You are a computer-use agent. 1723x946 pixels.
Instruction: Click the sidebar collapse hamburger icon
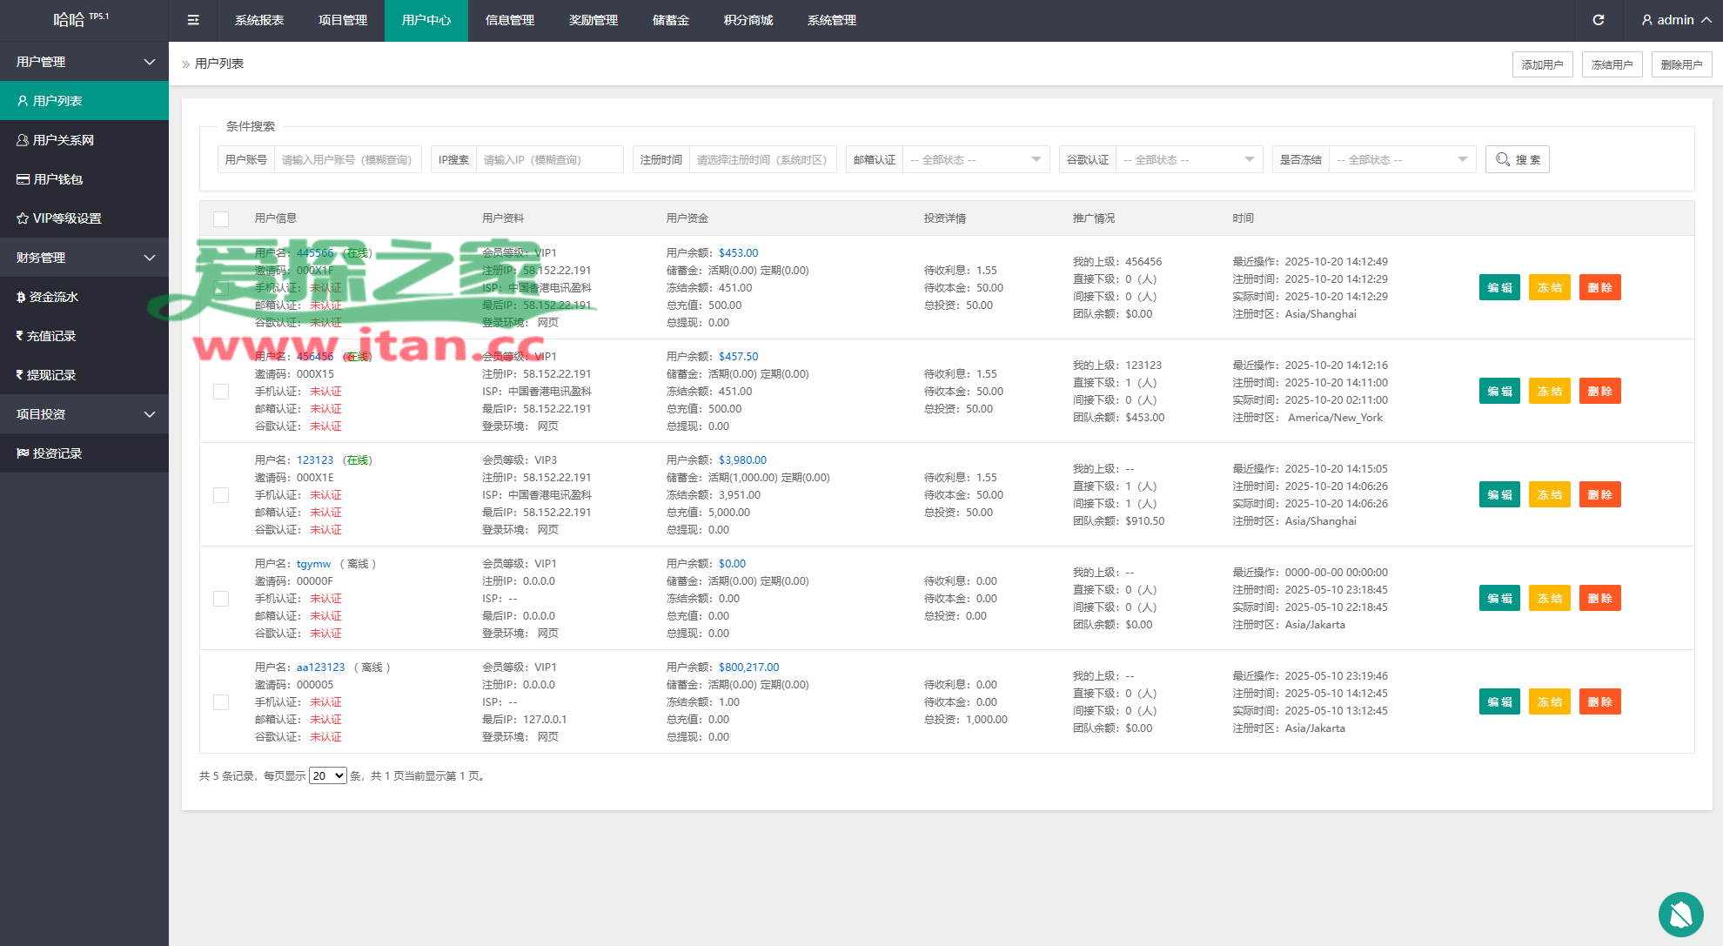[193, 20]
